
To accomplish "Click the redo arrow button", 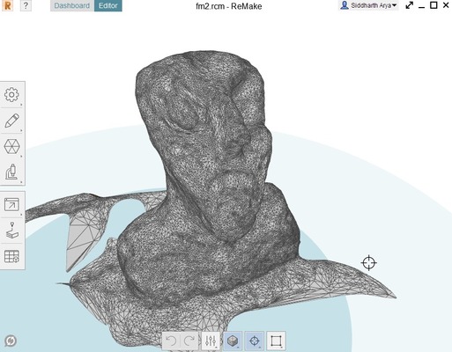I will coord(189,341).
